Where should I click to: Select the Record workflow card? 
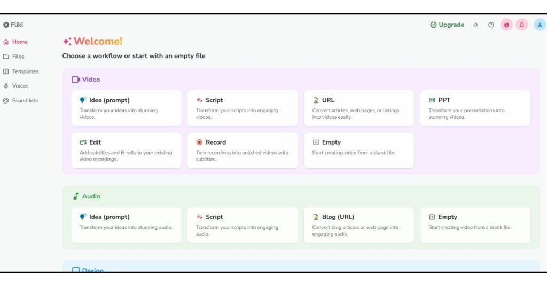(243, 150)
